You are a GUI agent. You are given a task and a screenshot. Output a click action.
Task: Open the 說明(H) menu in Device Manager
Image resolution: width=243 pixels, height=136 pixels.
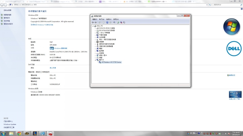tap(116, 19)
